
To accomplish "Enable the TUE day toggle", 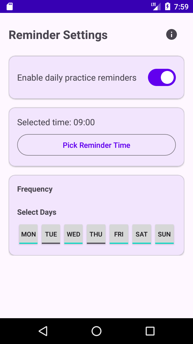I will [51, 234].
